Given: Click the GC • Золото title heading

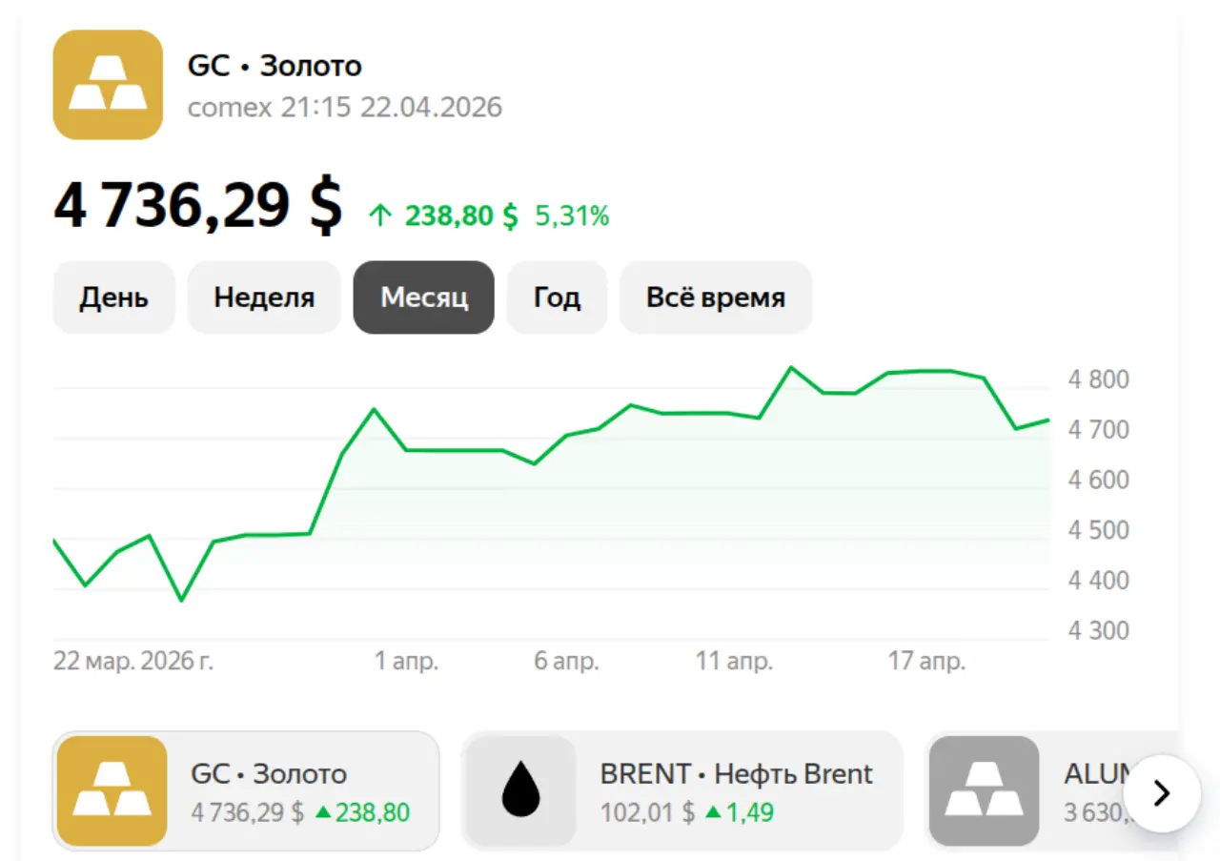Looking at the screenshot, I should 274,66.
